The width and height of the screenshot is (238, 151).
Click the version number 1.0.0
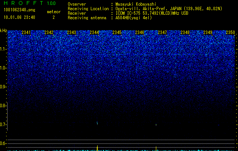[51, 3]
